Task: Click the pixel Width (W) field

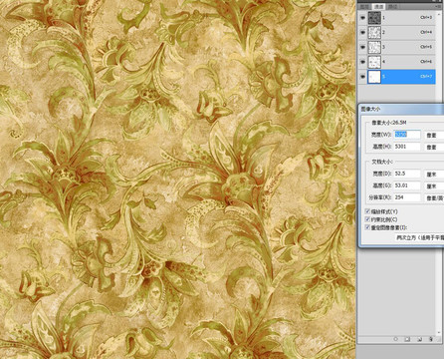Action: point(407,135)
